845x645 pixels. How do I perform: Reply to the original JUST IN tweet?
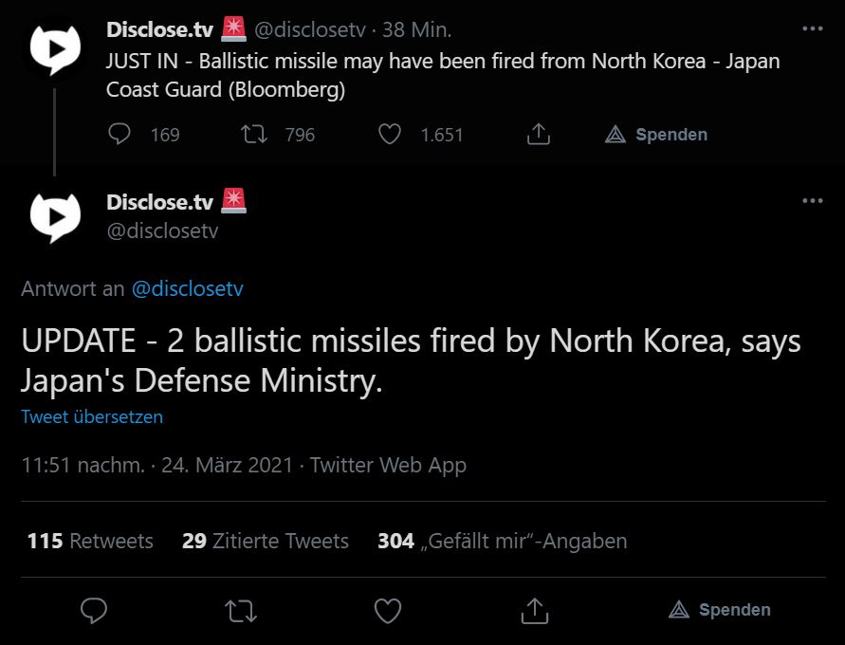[119, 135]
